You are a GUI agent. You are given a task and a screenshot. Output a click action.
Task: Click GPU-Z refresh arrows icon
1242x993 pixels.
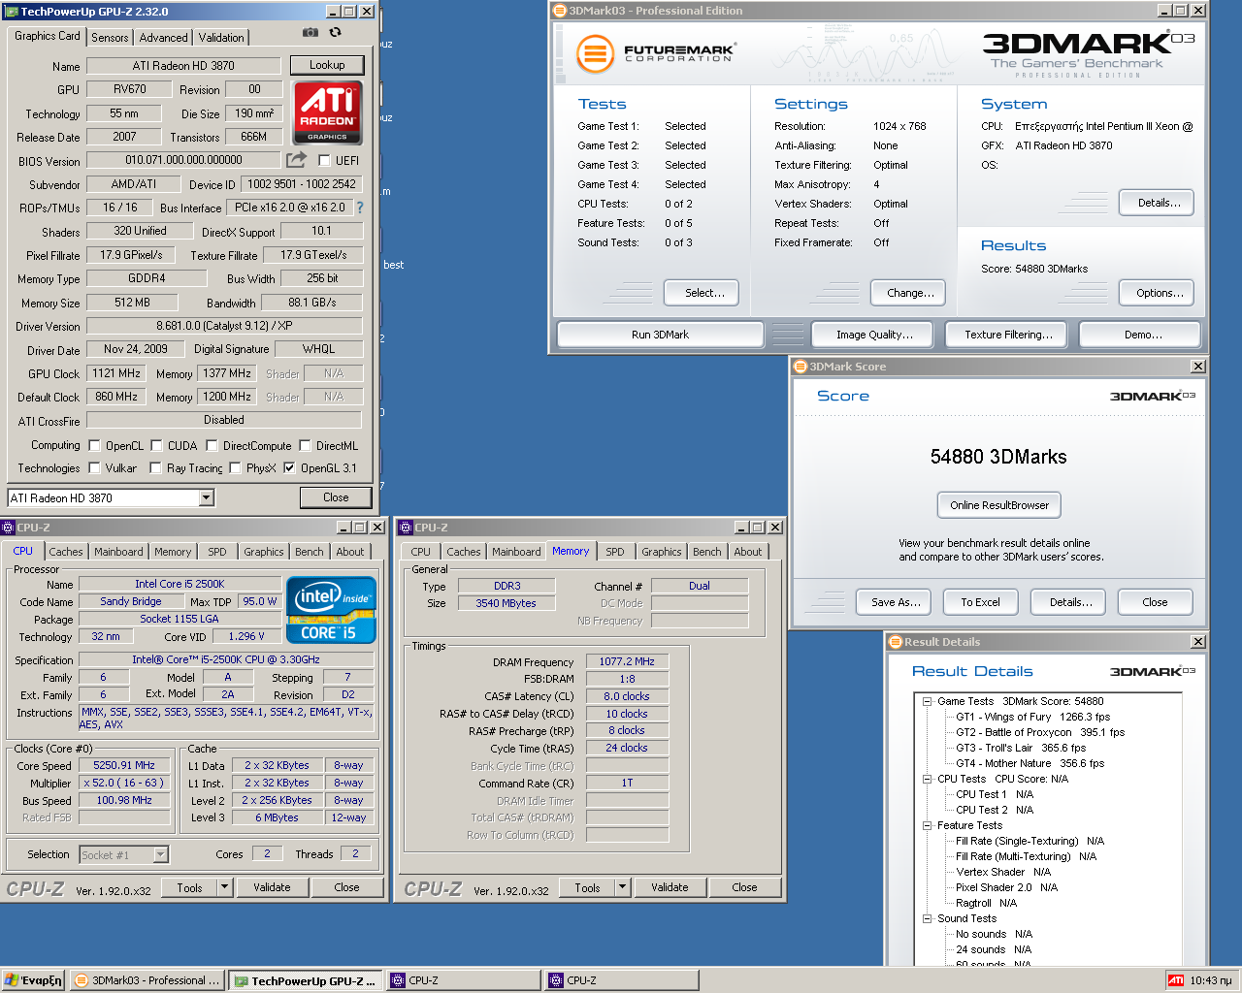click(x=335, y=32)
